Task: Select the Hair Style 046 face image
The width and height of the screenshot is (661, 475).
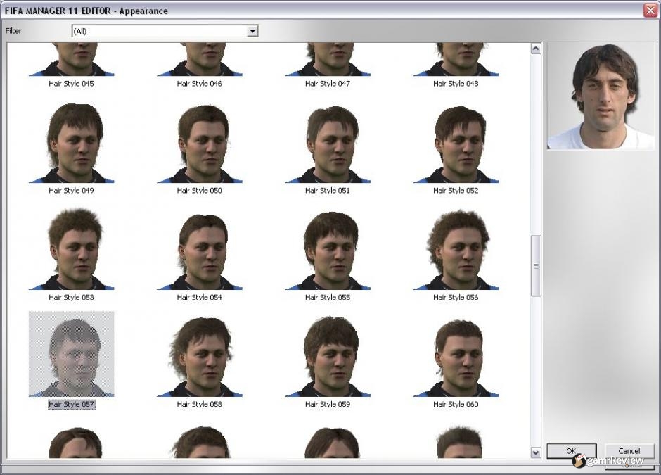Action: [200, 59]
